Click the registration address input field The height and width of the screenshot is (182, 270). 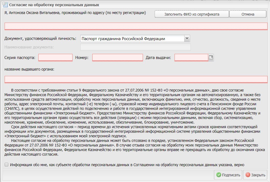tap(136, 26)
